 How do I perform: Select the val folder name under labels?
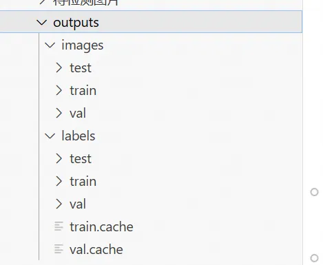tap(78, 204)
